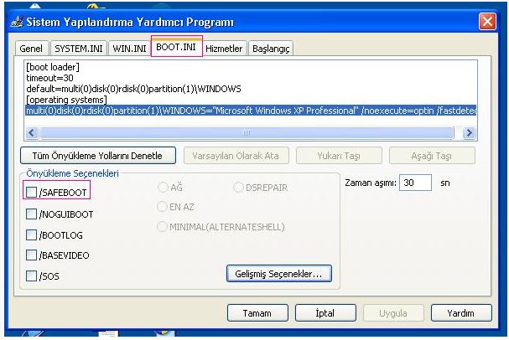Image resolution: width=509 pixels, height=340 pixels.
Task: Click the Varsayılan Olarak Ata button
Action: tap(236, 156)
